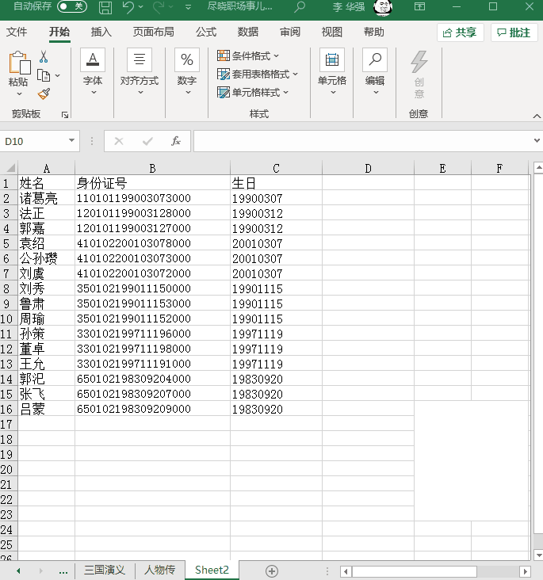Click the 共享 share button
Screen dimensions: 543x580
[460, 32]
